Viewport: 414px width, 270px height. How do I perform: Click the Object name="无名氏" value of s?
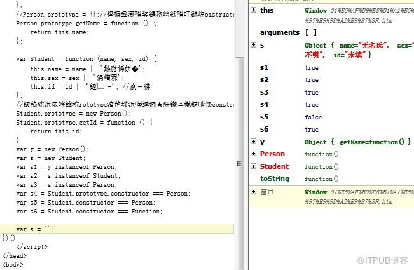359,50
